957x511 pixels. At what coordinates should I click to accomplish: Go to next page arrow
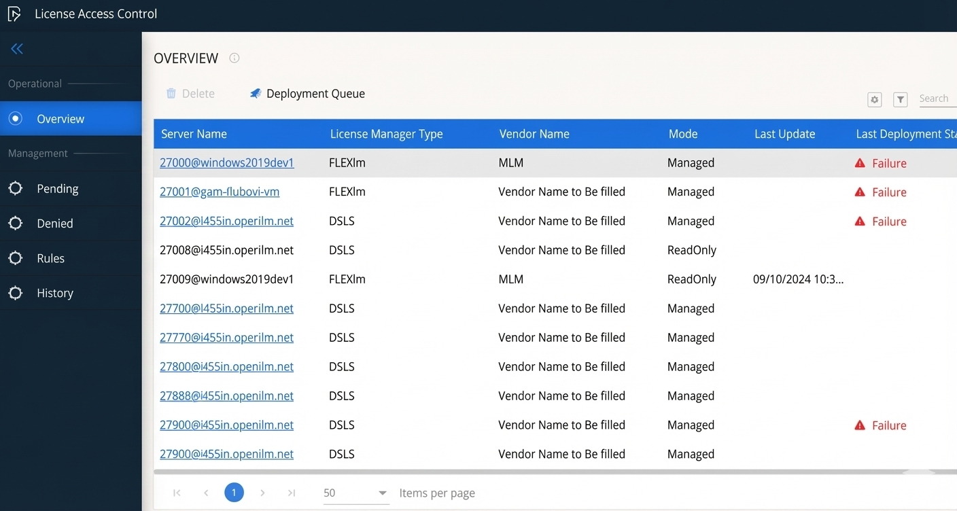(x=262, y=493)
